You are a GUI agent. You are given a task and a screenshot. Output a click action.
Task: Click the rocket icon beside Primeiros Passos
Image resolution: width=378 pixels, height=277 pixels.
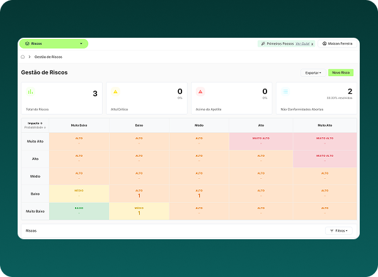click(263, 43)
